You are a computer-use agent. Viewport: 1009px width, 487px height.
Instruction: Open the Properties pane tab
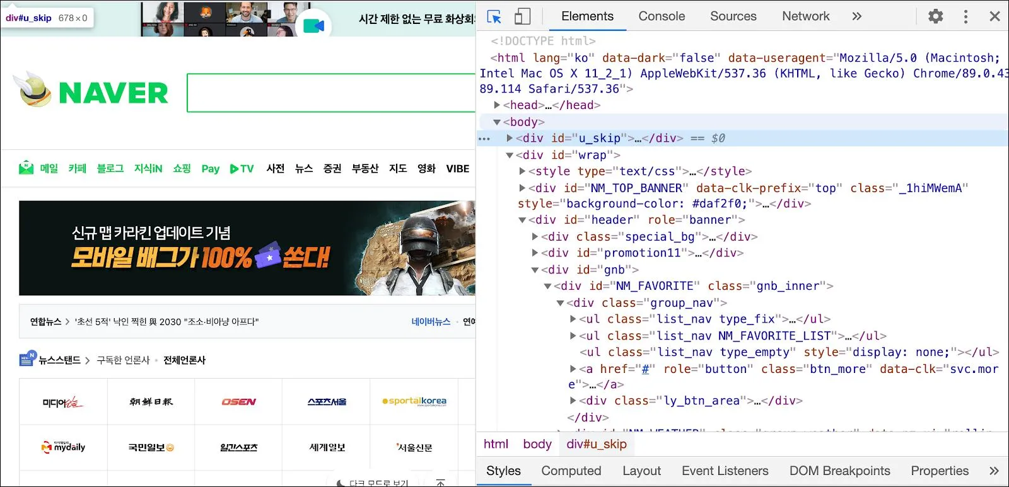(x=940, y=471)
